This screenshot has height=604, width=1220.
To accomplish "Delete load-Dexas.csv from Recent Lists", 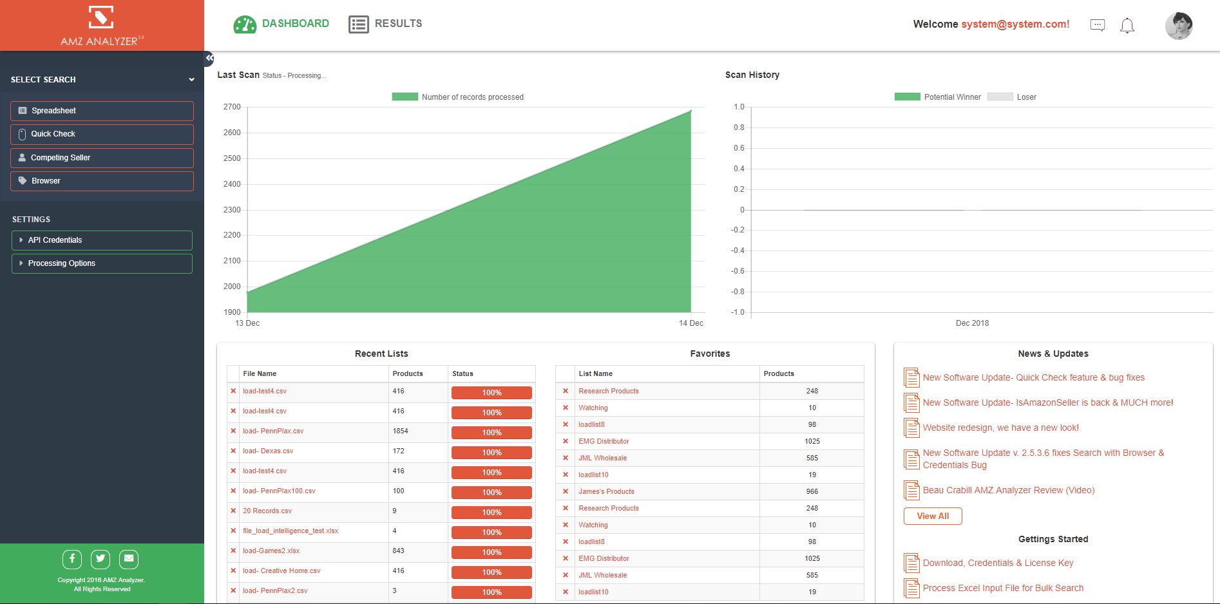I will click(x=234, y=451).
